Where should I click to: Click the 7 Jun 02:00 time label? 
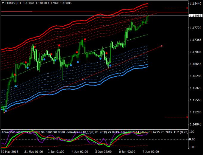(151, 151)
